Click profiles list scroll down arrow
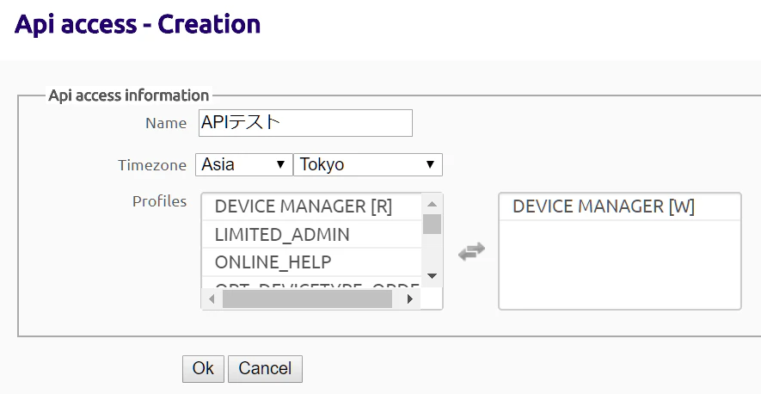 [x=432, y=276]
